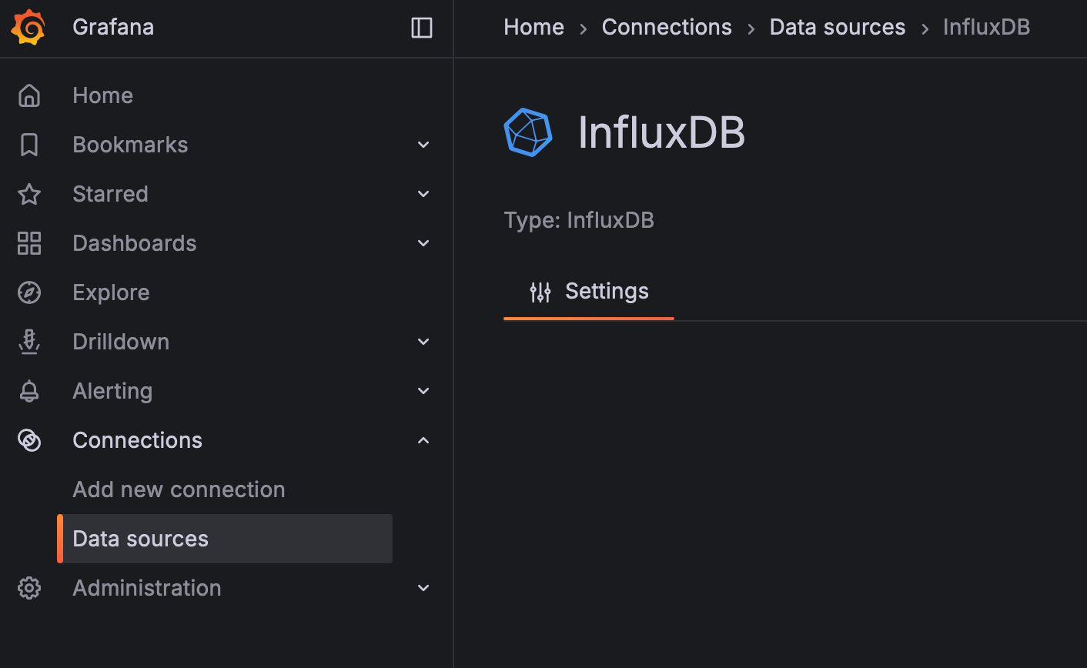Click the Bookmarks ribbon icon
This screenshot has width=1087, height=668.
tap(29, 145)
